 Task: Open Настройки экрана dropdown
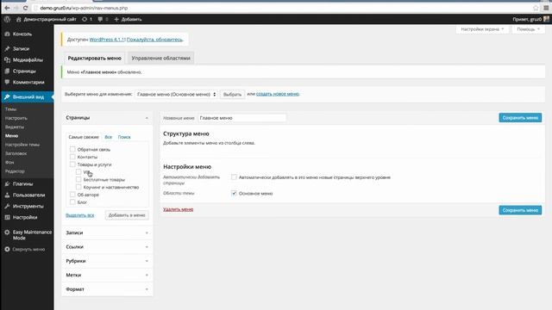(482, 29)
